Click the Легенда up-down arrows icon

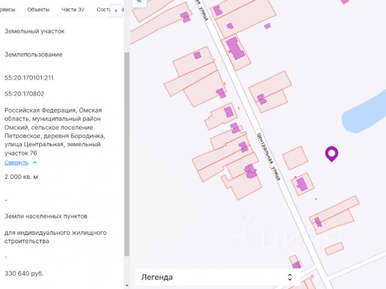[290, 277]
